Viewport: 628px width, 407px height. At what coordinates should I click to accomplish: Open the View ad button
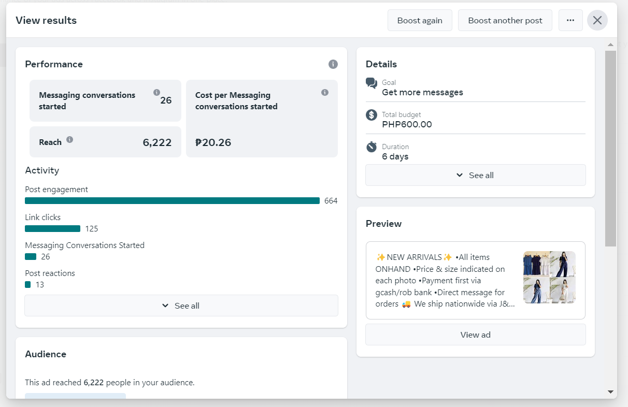click(476, 335)
